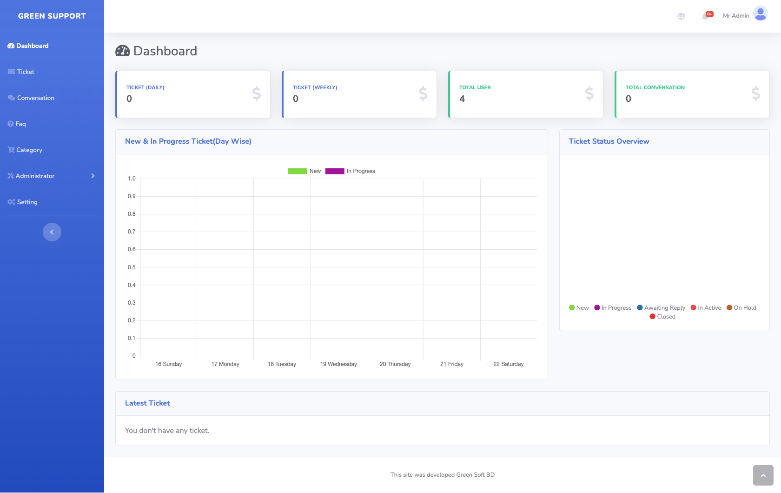This screenshot has height=493, width=781.
Task: Expand the Administrator submenu chevron
Action: coord(93,176)
